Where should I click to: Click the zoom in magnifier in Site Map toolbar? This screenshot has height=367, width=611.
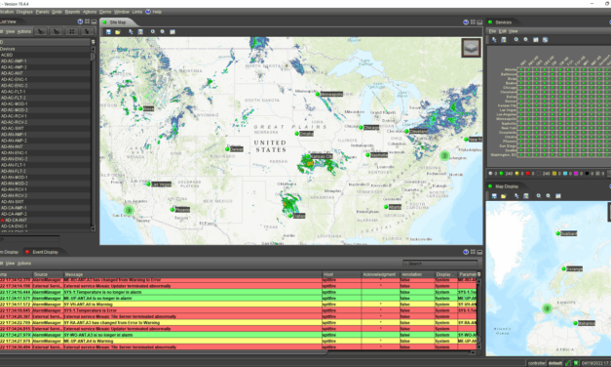click(153, 32)
